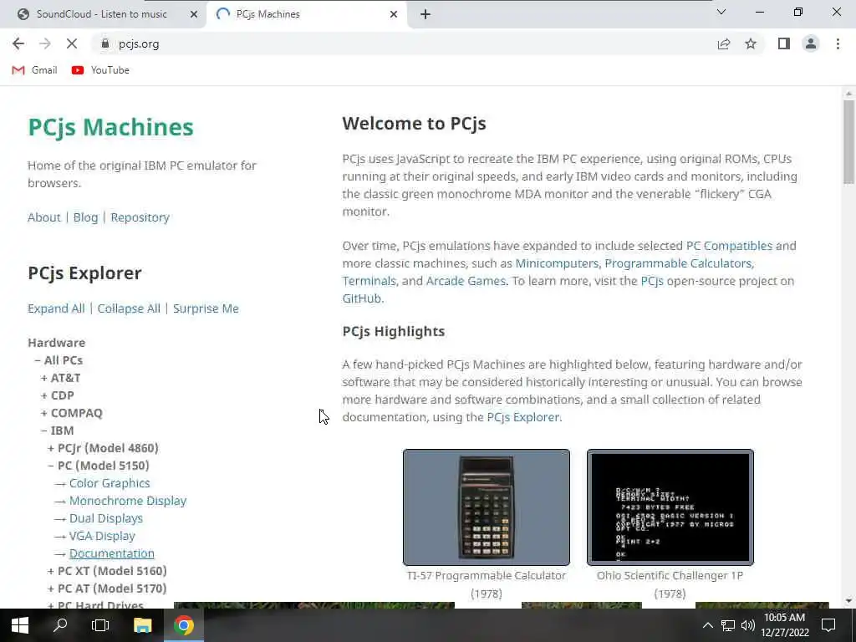
Task: Click the scrollbar down arrow
Action: (848, 600)
